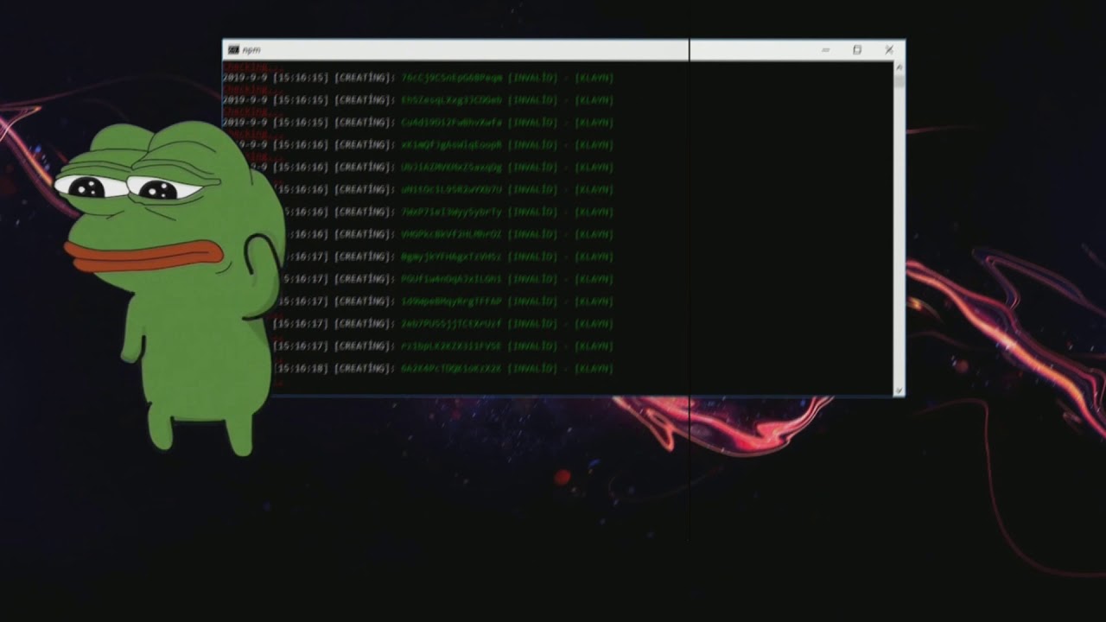Close the npm terminal window

[889, 50]
